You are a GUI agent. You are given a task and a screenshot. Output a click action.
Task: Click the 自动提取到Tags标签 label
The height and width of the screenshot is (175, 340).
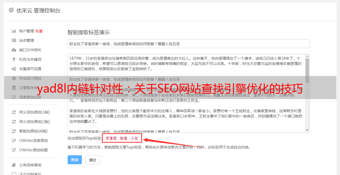(84, 138)
